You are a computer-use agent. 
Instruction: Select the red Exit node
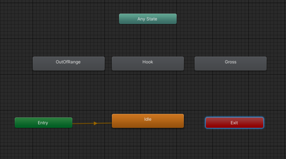[235, 123]
